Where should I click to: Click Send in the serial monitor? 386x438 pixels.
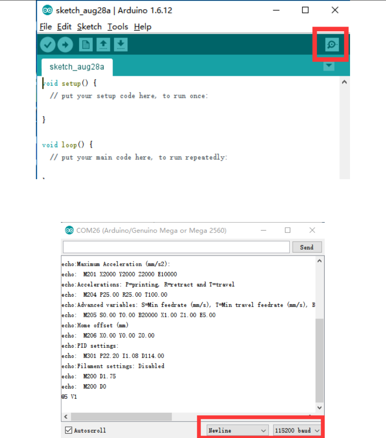point(307,247)
